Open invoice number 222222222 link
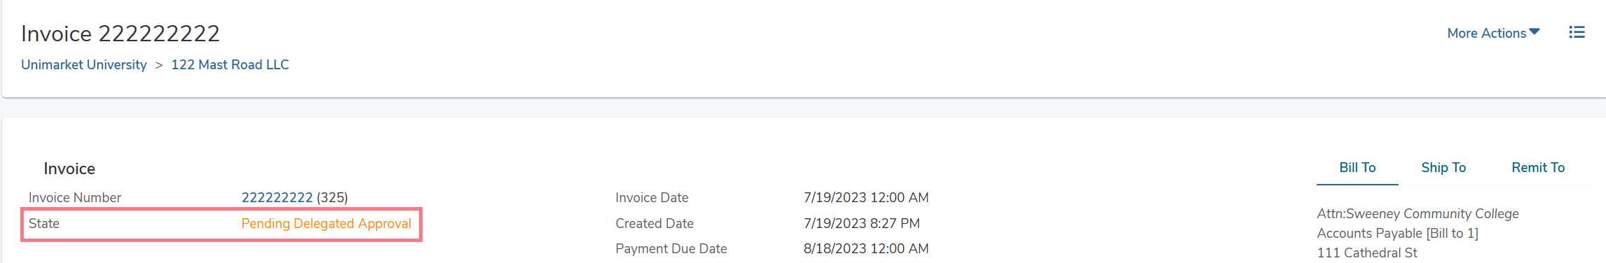The width and height of the screenshot is (1606, 263). coord(277,198)
